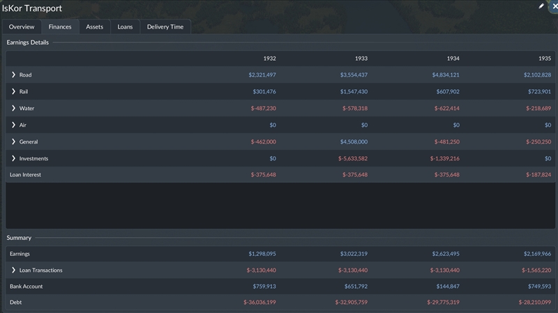Click the Rail label
The height and width of the screenshot is (313, 558).
pos(24,91)
